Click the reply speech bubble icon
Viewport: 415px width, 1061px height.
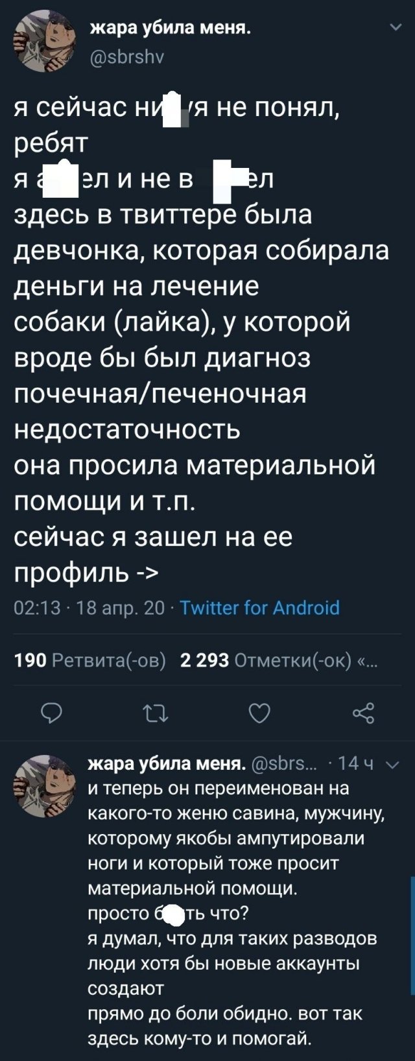point(51,713)
